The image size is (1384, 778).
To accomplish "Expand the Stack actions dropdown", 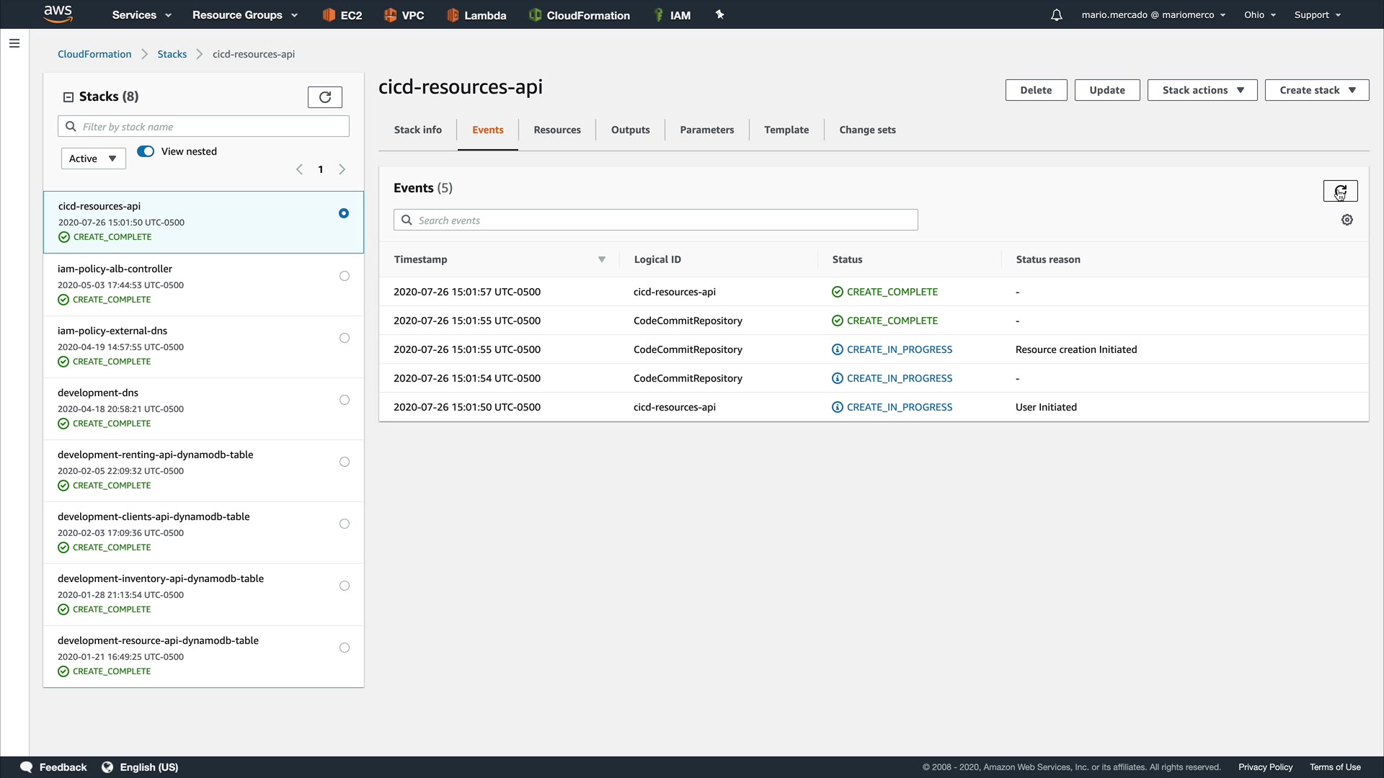I will click(x=1202, y=90).
